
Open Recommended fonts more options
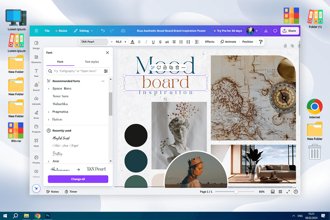[x=103, y=81]
